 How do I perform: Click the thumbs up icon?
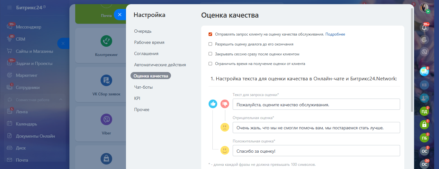point(213,104)
